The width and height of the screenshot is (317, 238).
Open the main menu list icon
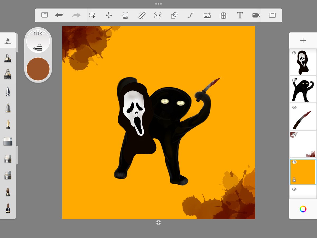[x=45, y=15]
